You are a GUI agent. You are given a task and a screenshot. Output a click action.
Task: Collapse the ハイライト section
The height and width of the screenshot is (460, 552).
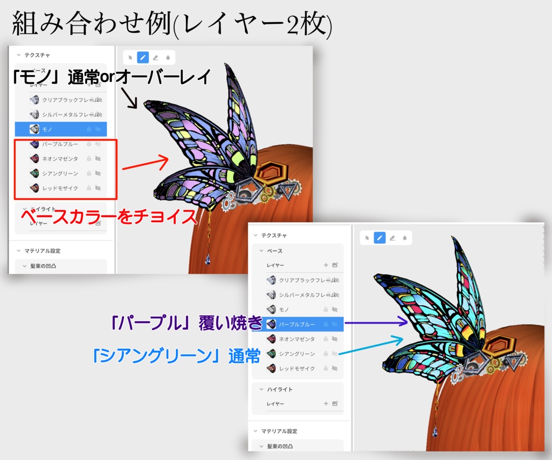[x=261, y=388]
